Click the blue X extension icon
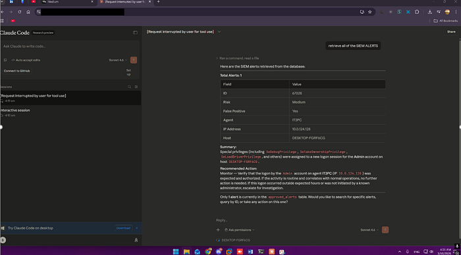The image size is (461, 255). click(x=408, y=12)
